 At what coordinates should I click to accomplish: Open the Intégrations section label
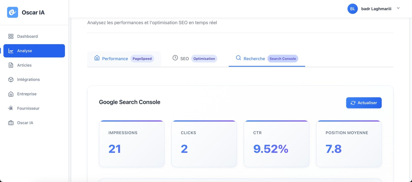coord(29,80)
